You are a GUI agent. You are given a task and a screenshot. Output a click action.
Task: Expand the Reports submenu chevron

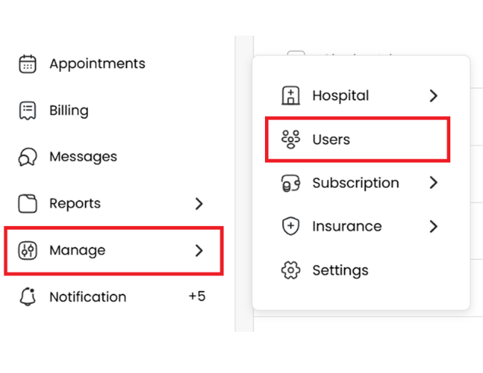tap(199, 203)
